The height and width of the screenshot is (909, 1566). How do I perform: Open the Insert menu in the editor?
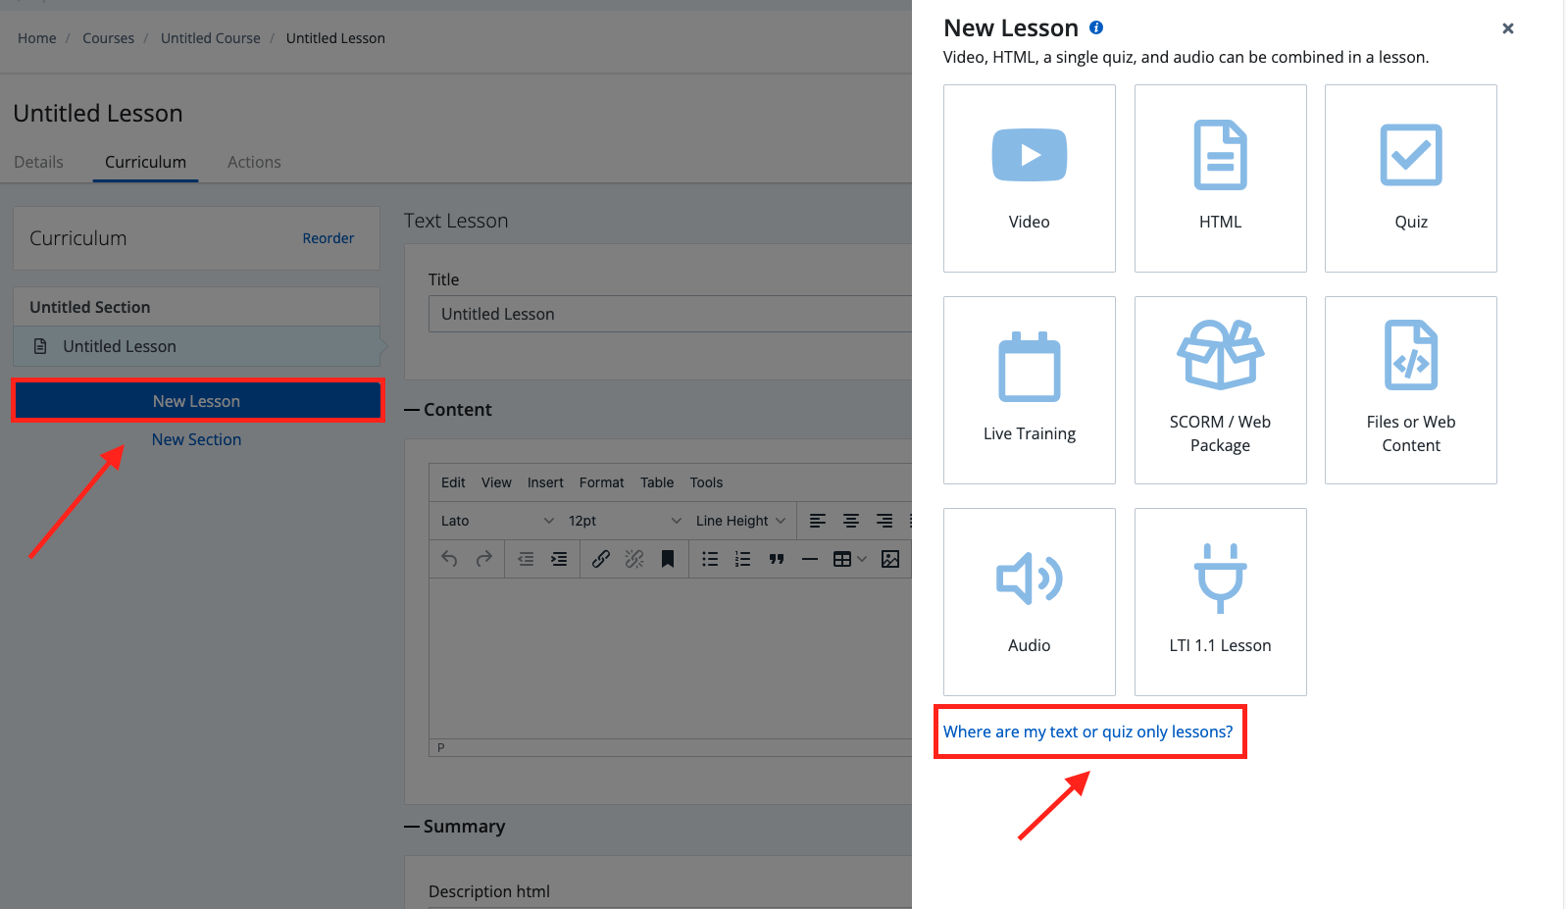pos(545,482)
